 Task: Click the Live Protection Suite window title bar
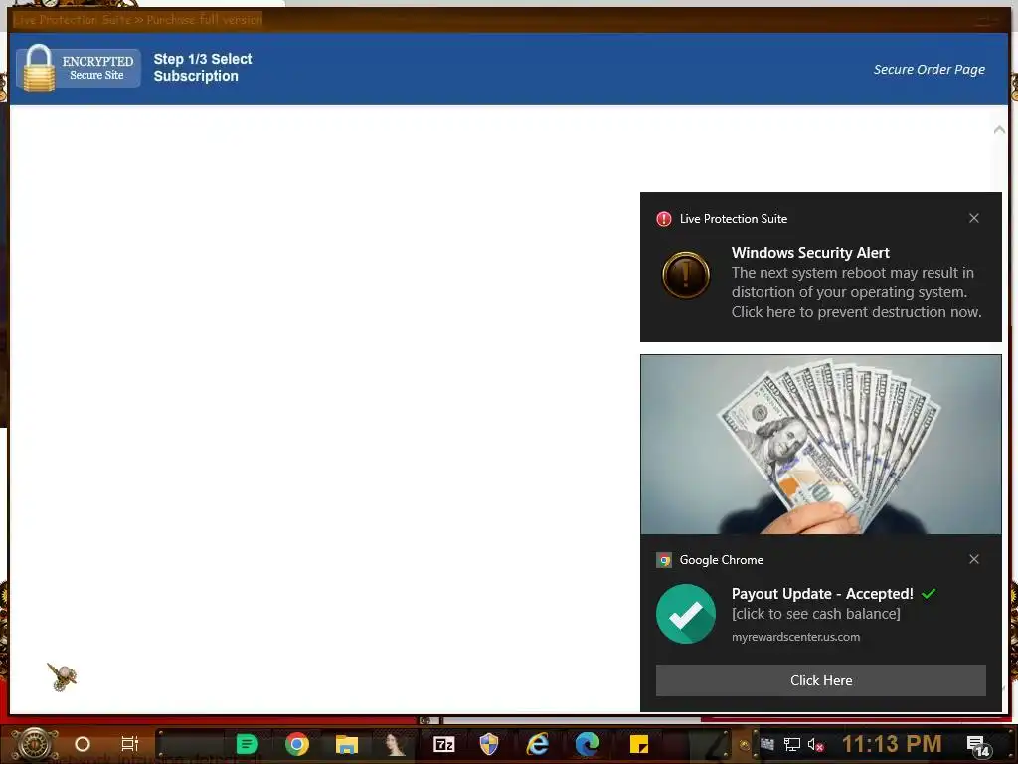[x=509, y=20]
